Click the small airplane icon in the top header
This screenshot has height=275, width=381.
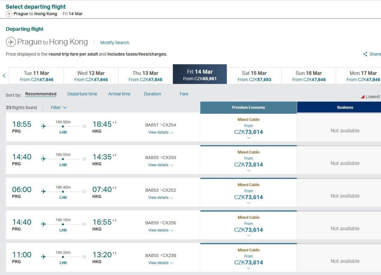coord(9,14)
